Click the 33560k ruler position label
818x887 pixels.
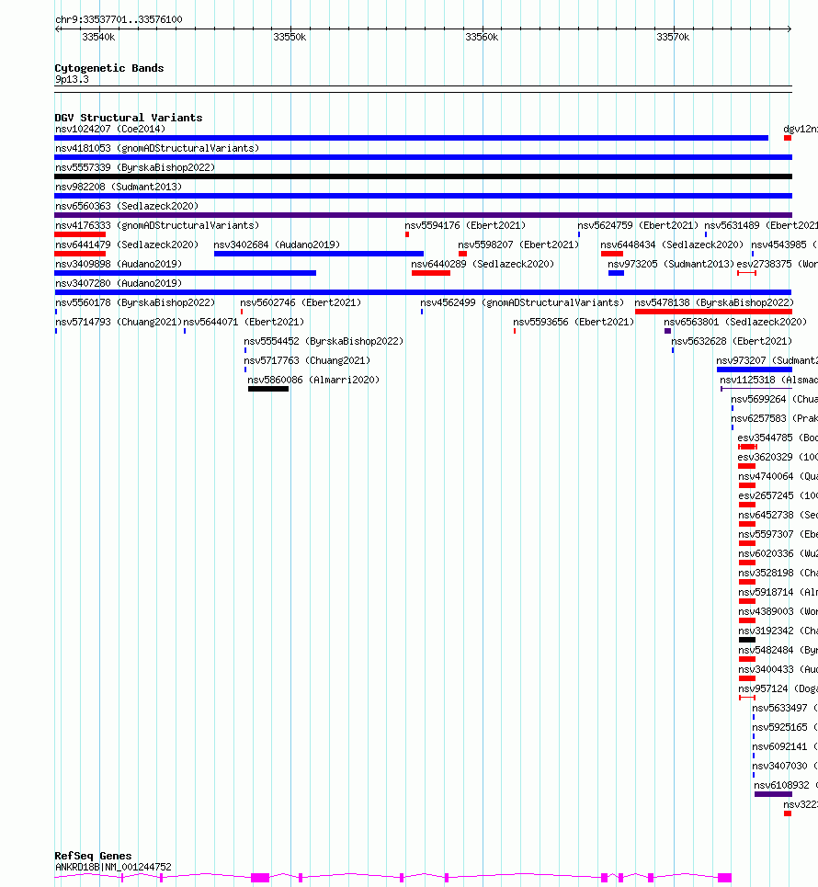(x=482, y=37)
